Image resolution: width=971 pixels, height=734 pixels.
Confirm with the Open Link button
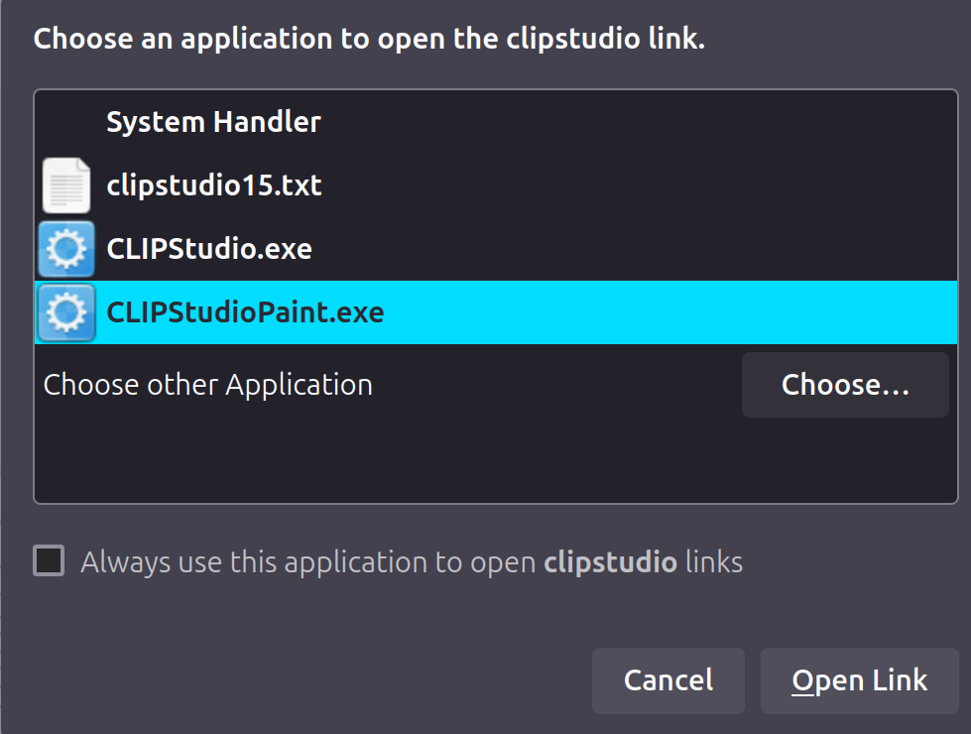(x=860, y=680)
